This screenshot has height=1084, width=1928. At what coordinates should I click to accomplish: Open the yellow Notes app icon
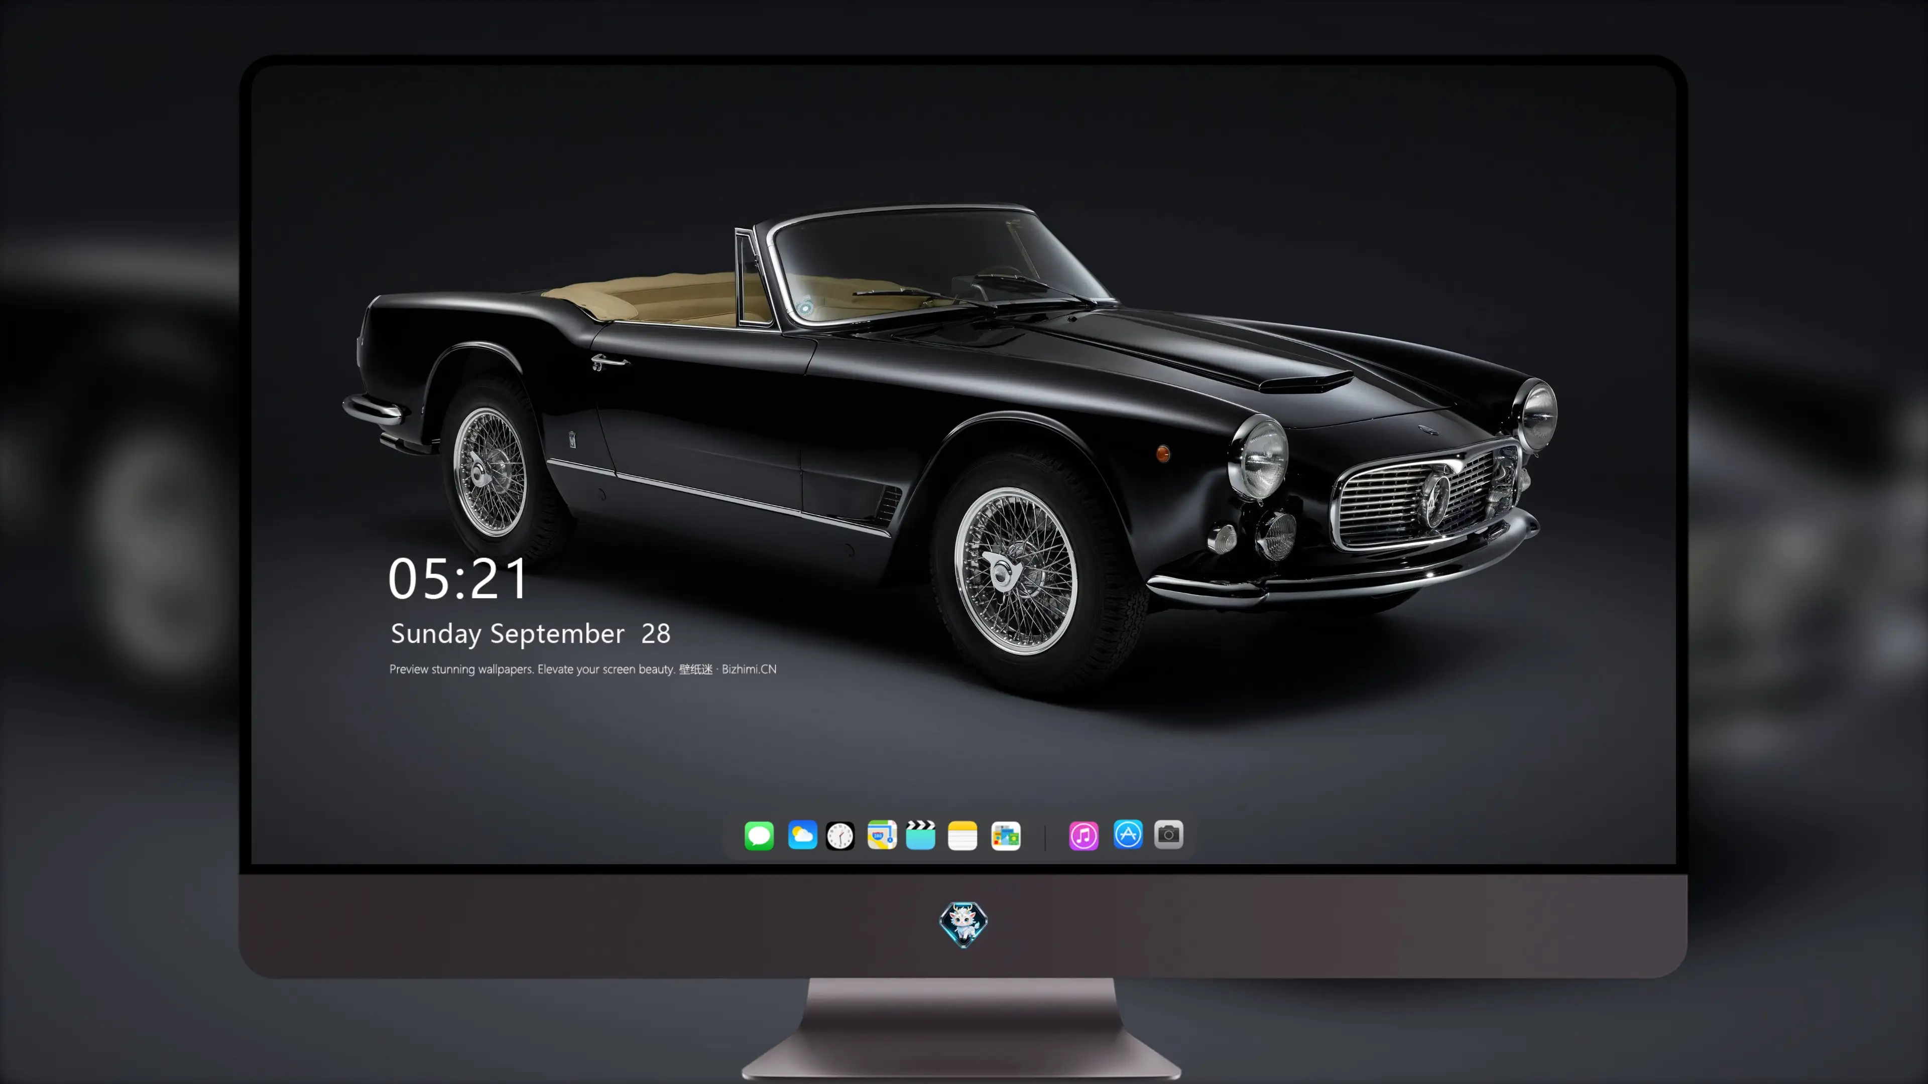pos(962,835)
